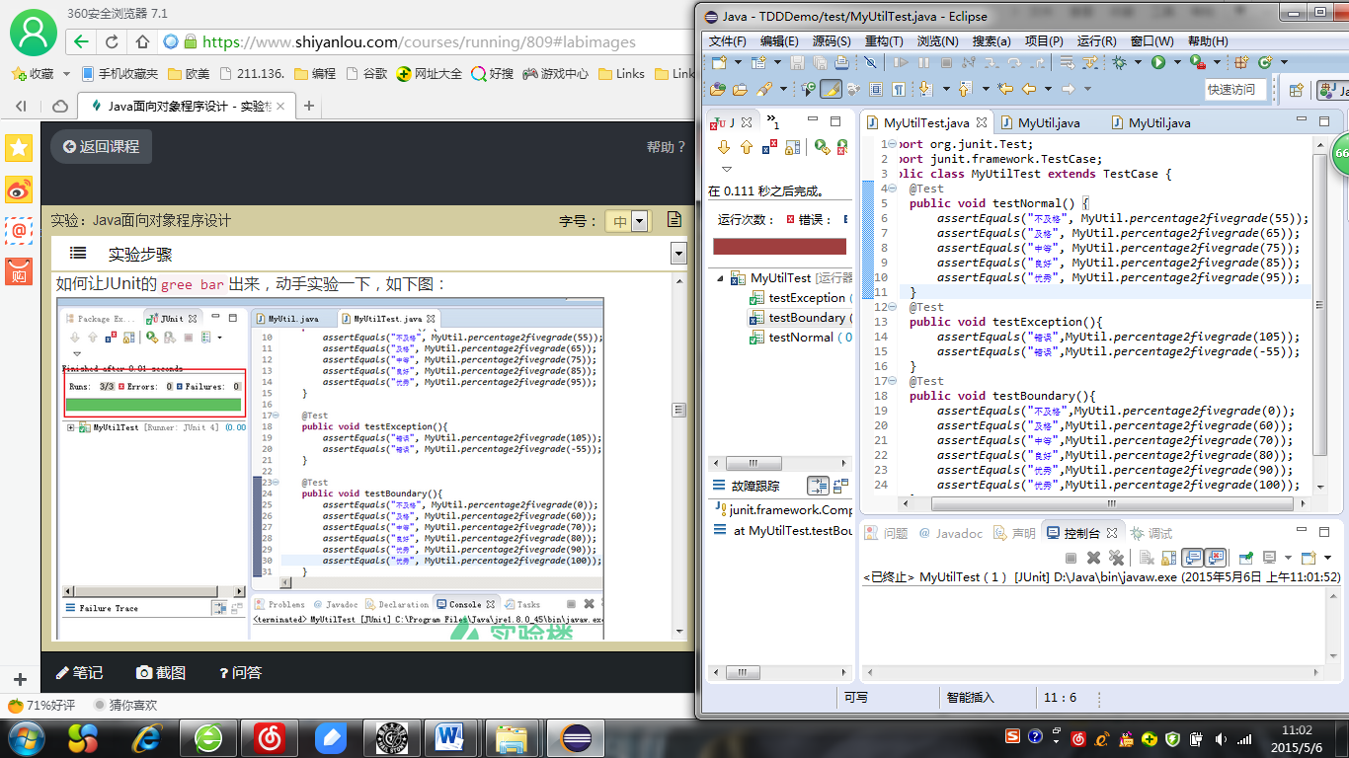The height and width of the screenshot is (758, 1349).
Task: Select testBoundary in JUnit tree
Action: tap(799, 318)
